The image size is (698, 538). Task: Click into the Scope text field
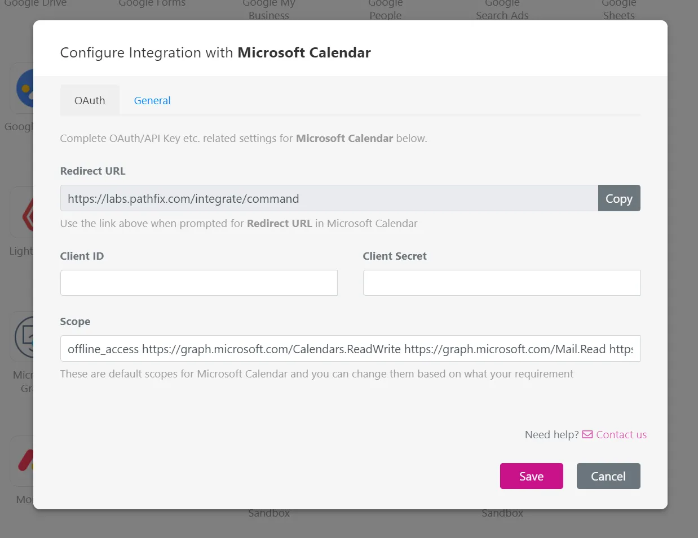pos(350,348)
